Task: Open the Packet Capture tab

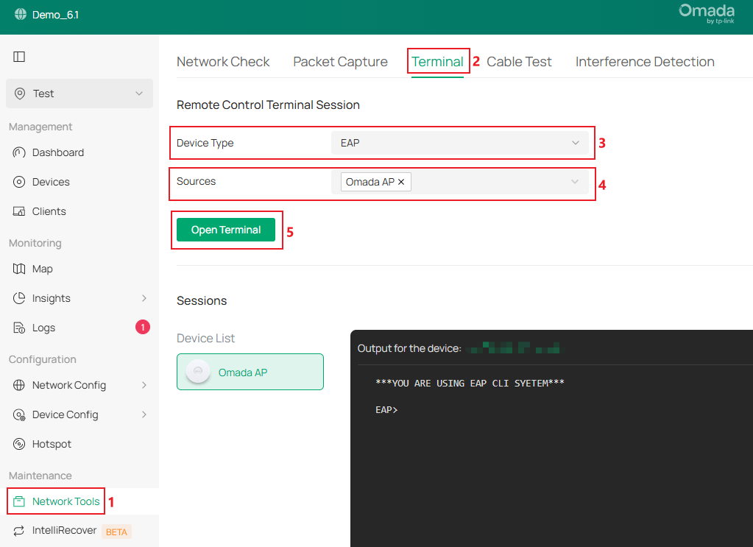Action: tap(340, 62)
